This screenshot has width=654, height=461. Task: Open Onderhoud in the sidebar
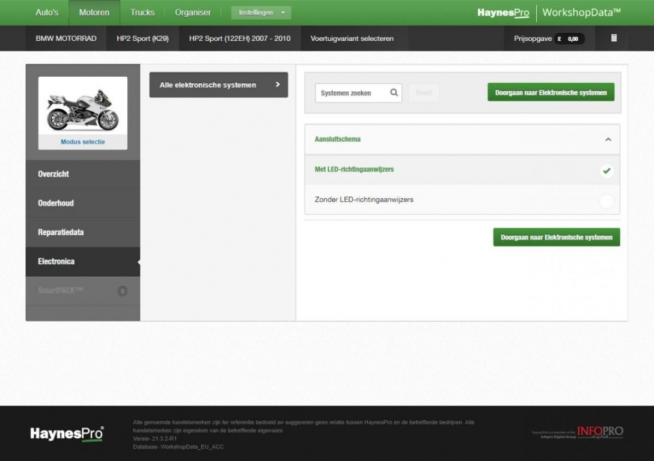83,203
